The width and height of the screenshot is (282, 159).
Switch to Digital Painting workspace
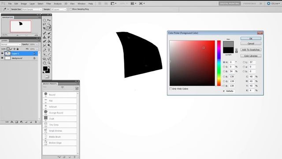click(x=230, y=4)
